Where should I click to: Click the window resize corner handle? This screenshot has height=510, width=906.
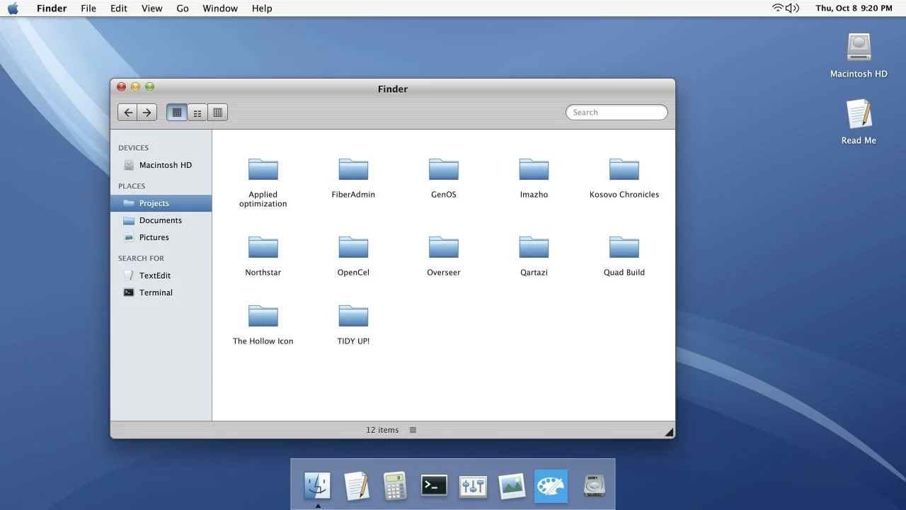[x=669, y=431]
